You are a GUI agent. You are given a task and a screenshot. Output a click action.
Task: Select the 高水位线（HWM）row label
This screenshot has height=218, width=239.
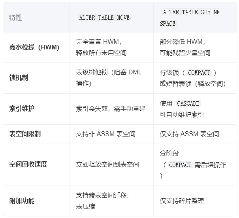pyautogui.click(x=34, y=47)
